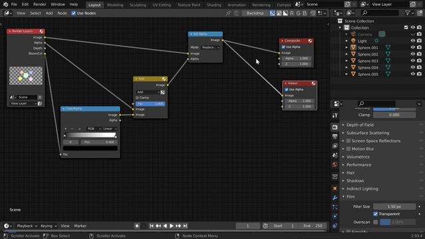The image size is (425, 239).
Task: Open the Modifier wrench properties tab
Action: 335,198
